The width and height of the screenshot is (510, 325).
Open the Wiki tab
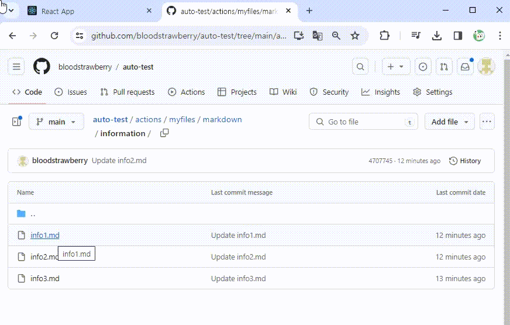(283, 92)
